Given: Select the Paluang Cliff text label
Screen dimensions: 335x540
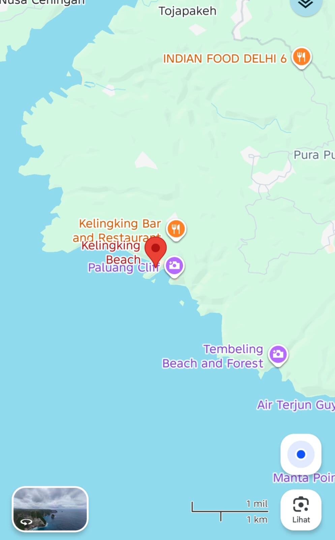Looking at the screenshot, I should 124,268.
